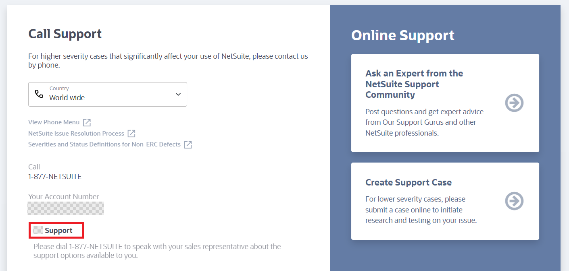Image resolution: width=569 pixels, height=272 pixels.
Task: Open the NetSuite Issue Resolution Process page
Action: [x=76, y=133]
